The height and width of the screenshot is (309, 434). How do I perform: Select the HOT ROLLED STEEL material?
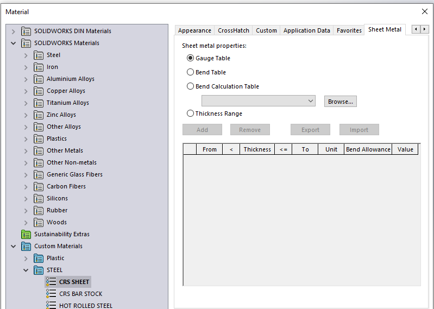[86, 305]
